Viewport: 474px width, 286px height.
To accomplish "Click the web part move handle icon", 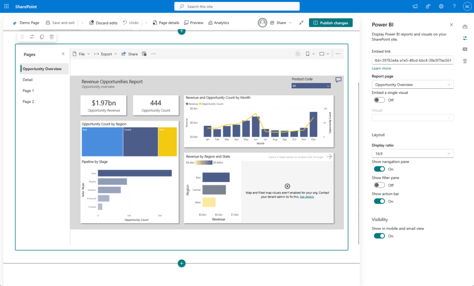I will click(x=22, y=37).
